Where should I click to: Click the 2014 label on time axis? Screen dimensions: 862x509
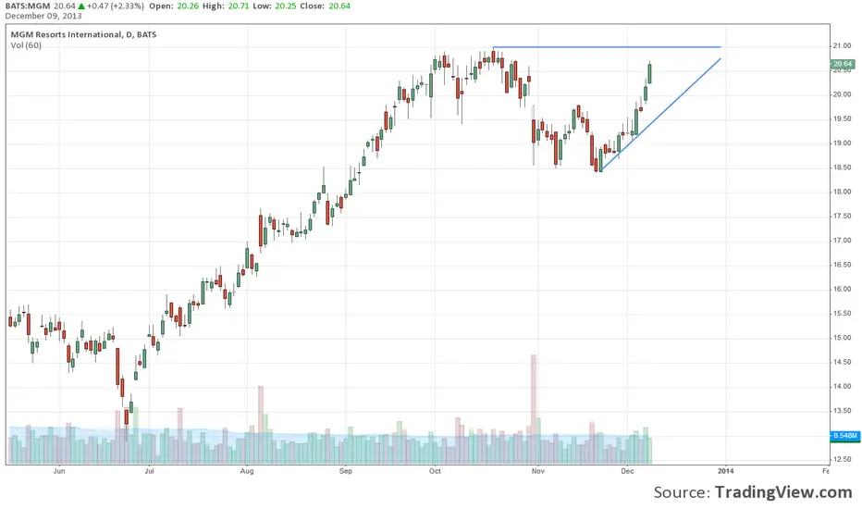click(x=725, y=471)
